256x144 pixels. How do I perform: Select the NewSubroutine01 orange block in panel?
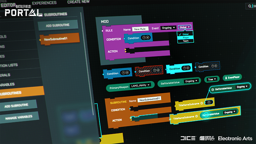pyautogui.click(x=60, y=39)
